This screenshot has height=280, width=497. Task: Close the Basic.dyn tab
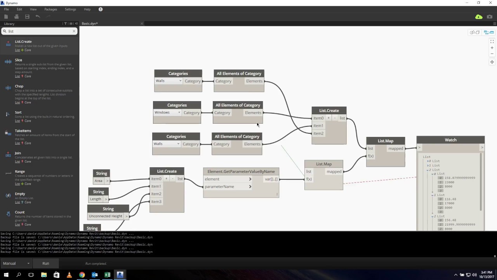click(x=142, y=24)
